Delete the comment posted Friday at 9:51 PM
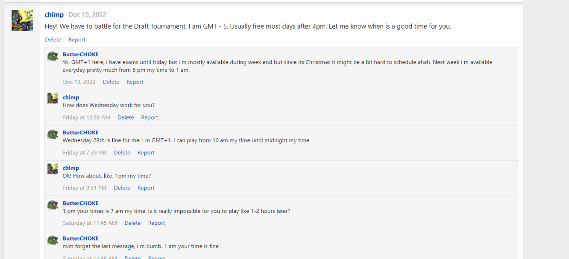 pos(122,188)
